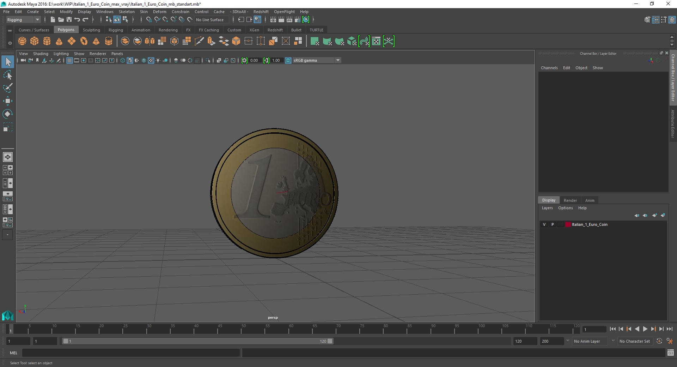Switch to the Sculpting shelf tab
The height and width of the screenshot is (367, 677).
coord(91,30)
